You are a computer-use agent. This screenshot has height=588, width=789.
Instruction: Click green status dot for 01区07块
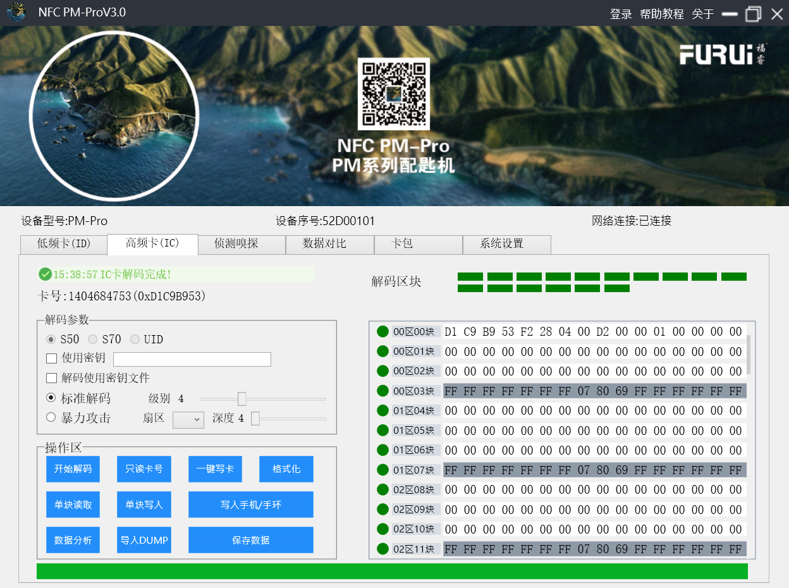[x=382, y=470]
